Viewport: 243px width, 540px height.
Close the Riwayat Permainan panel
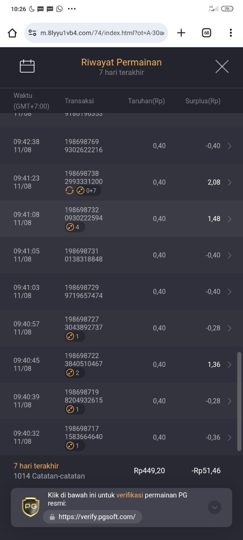coord(222,67)
